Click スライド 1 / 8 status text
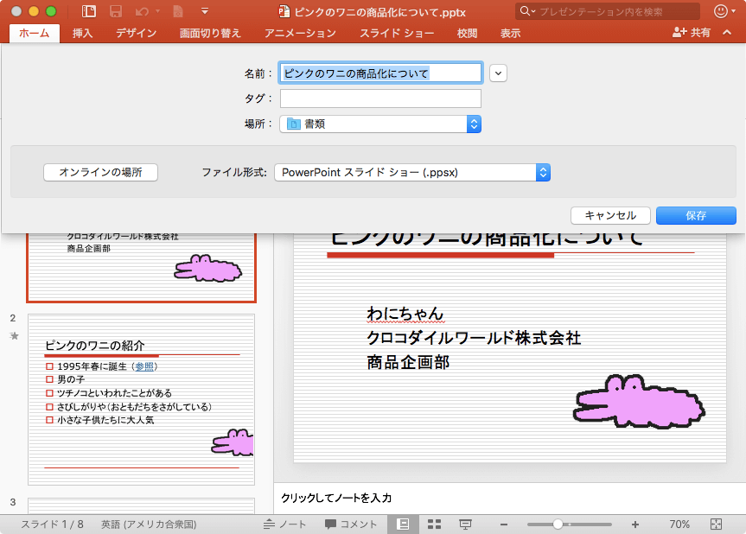The height and width of the screenshot is (534, 746). [x=52, y=524]
